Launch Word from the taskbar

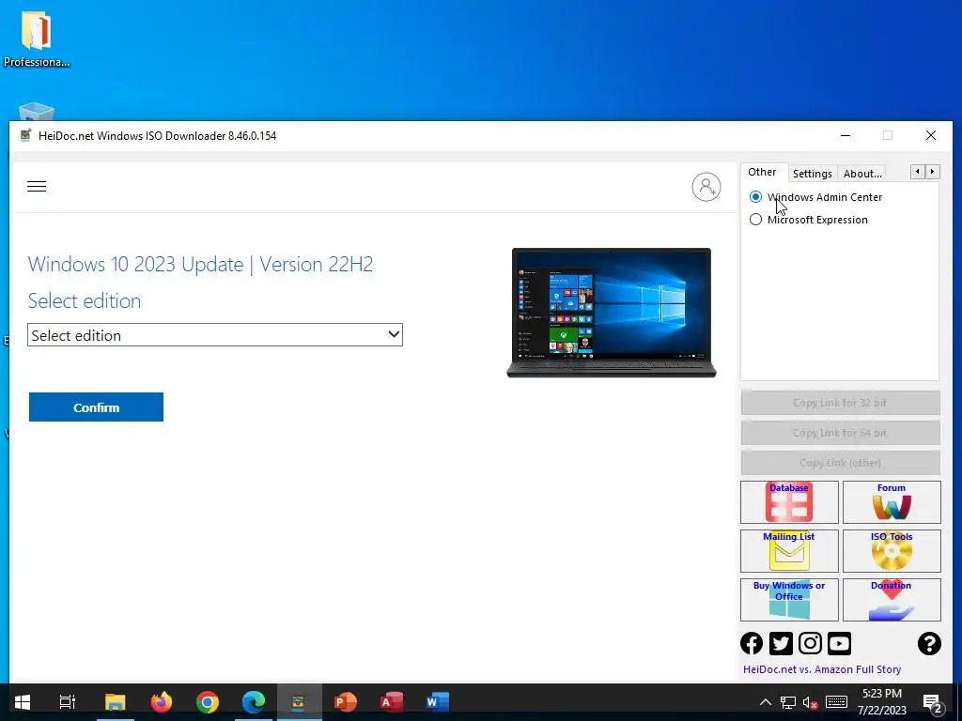click(x=438, y=702)
